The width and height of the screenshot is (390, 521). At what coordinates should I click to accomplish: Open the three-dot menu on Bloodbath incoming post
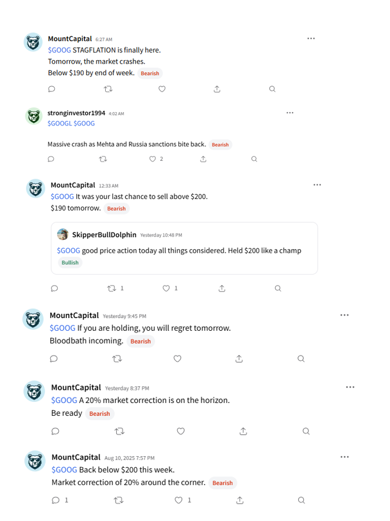click(344, 315)
